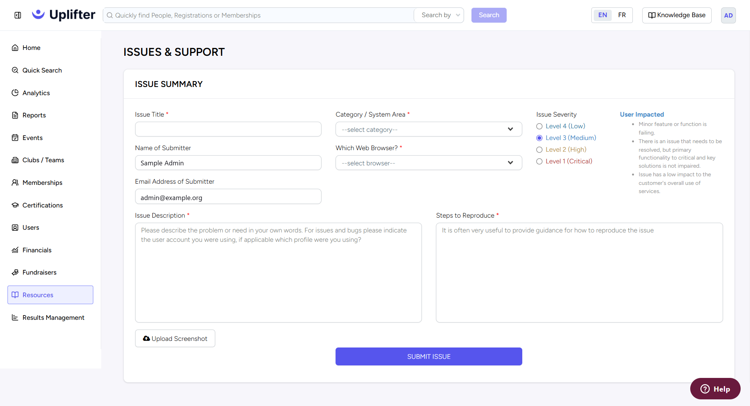Click the SUBMIT ISSUE button
This screenshot has width=750, height=406.
tap(429, 356)
